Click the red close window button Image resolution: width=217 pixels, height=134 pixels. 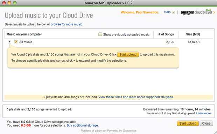[4, 3]
